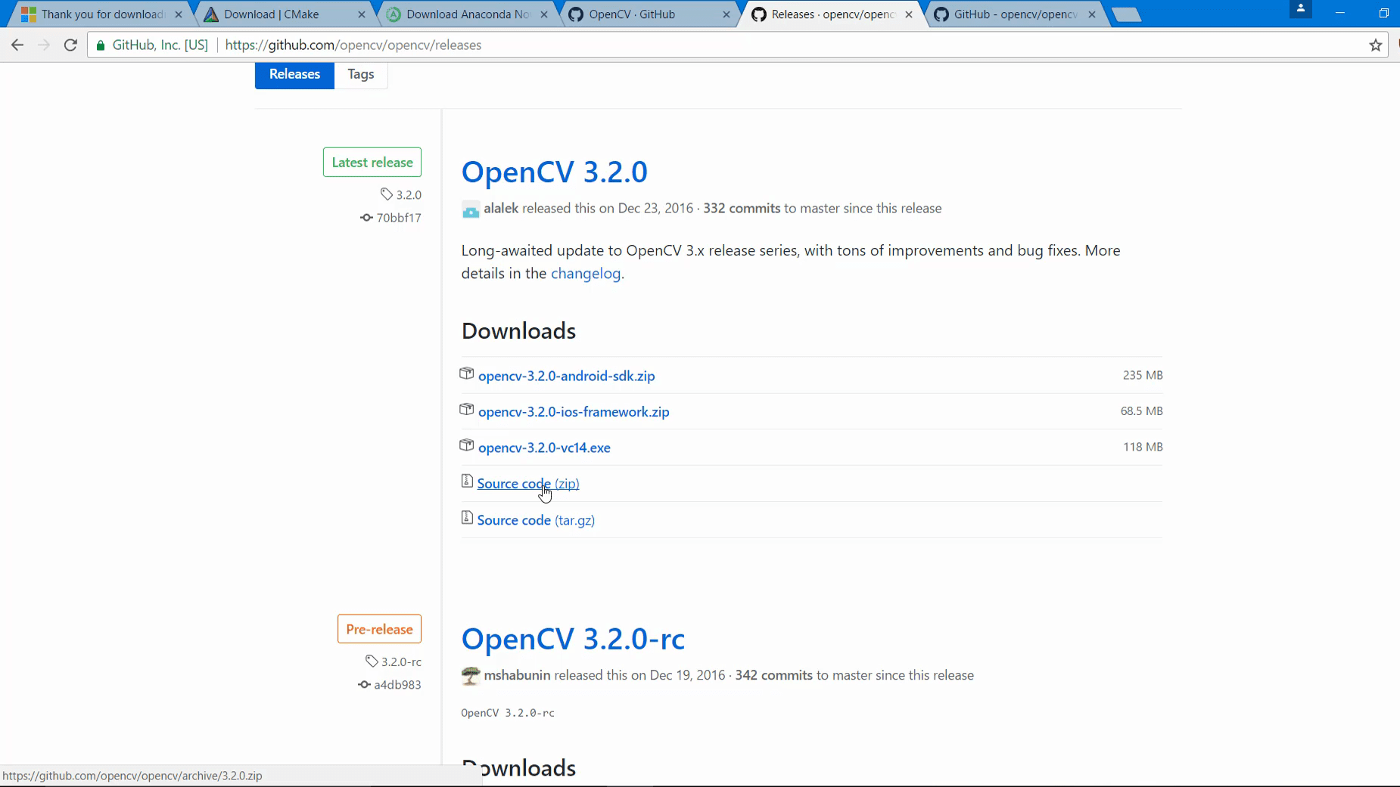The width and height of the screenshot is (1400, 787).
Task: View the 342 commits since release
Action: [x=773, y=675]
